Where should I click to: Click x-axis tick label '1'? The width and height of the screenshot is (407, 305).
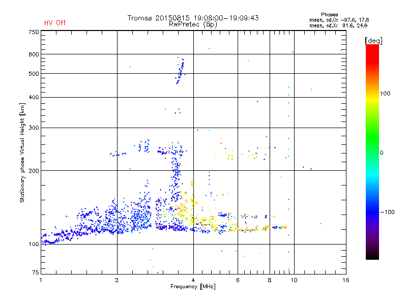tap(41, 280)
